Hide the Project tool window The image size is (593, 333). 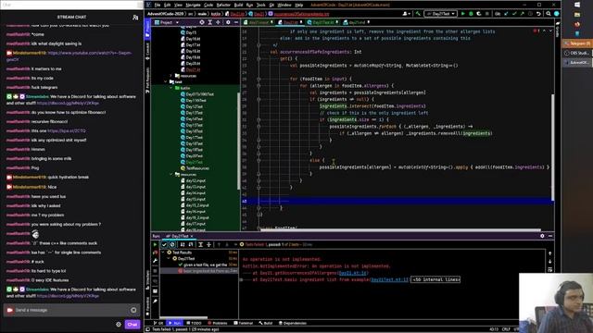coord(236,22)
